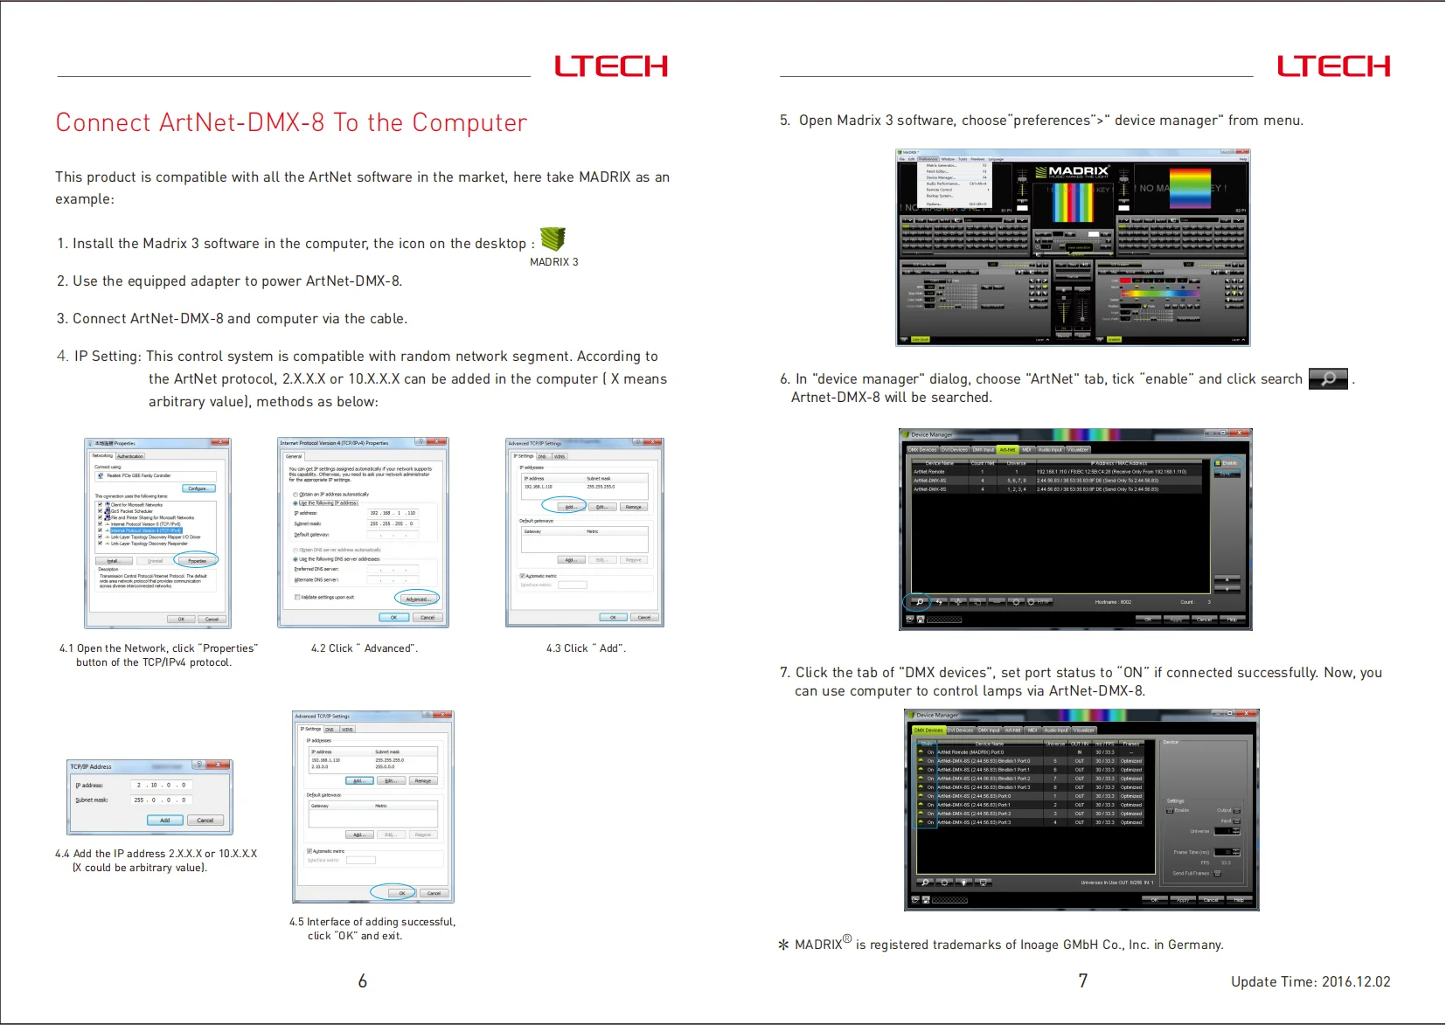Screen dimensions: 1446x1025
Task: Click the Advanced... button in TCP/IPv4 Properties
Action: [417, 599]
